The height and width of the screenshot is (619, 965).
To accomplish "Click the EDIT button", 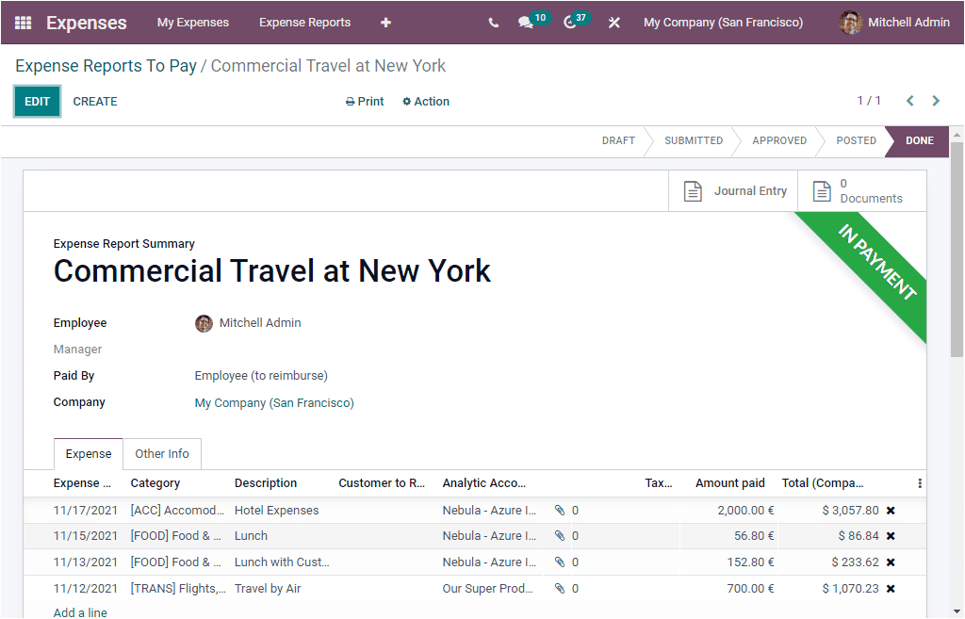I will pyautogui.click(x=37, y=101).
